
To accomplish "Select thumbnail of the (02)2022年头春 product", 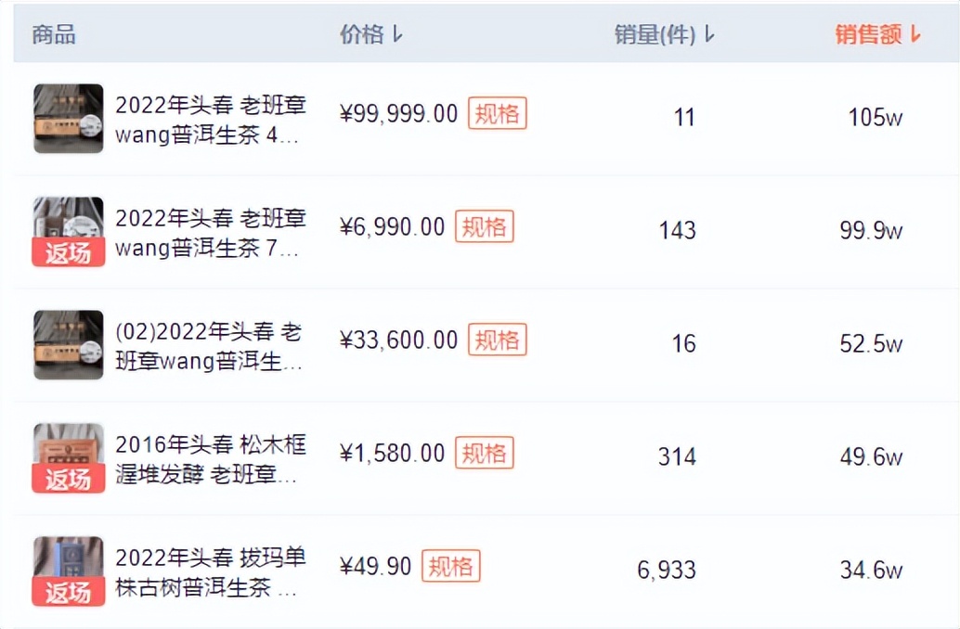I will [x=69, y=344].
